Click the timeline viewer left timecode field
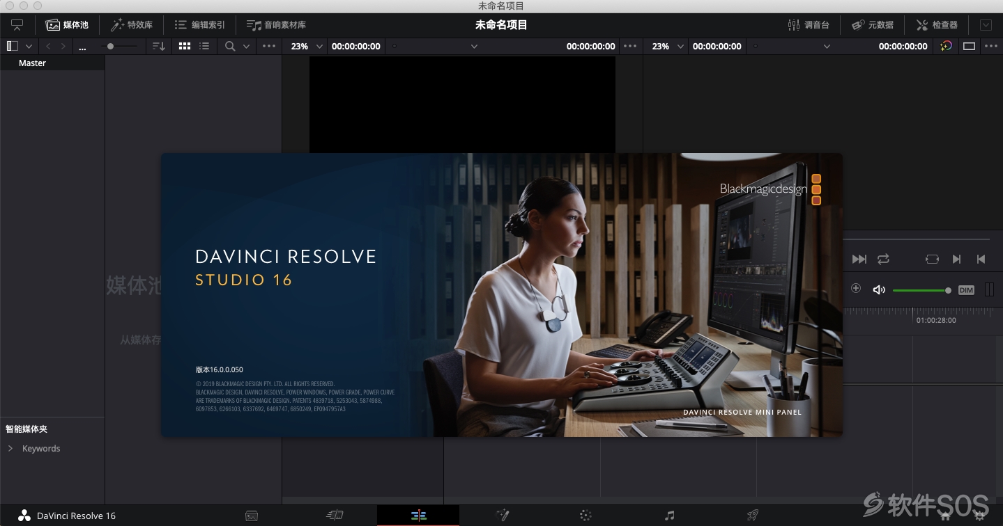The width and height of the screenshot is (1003, 526). [x=717, y=46]
